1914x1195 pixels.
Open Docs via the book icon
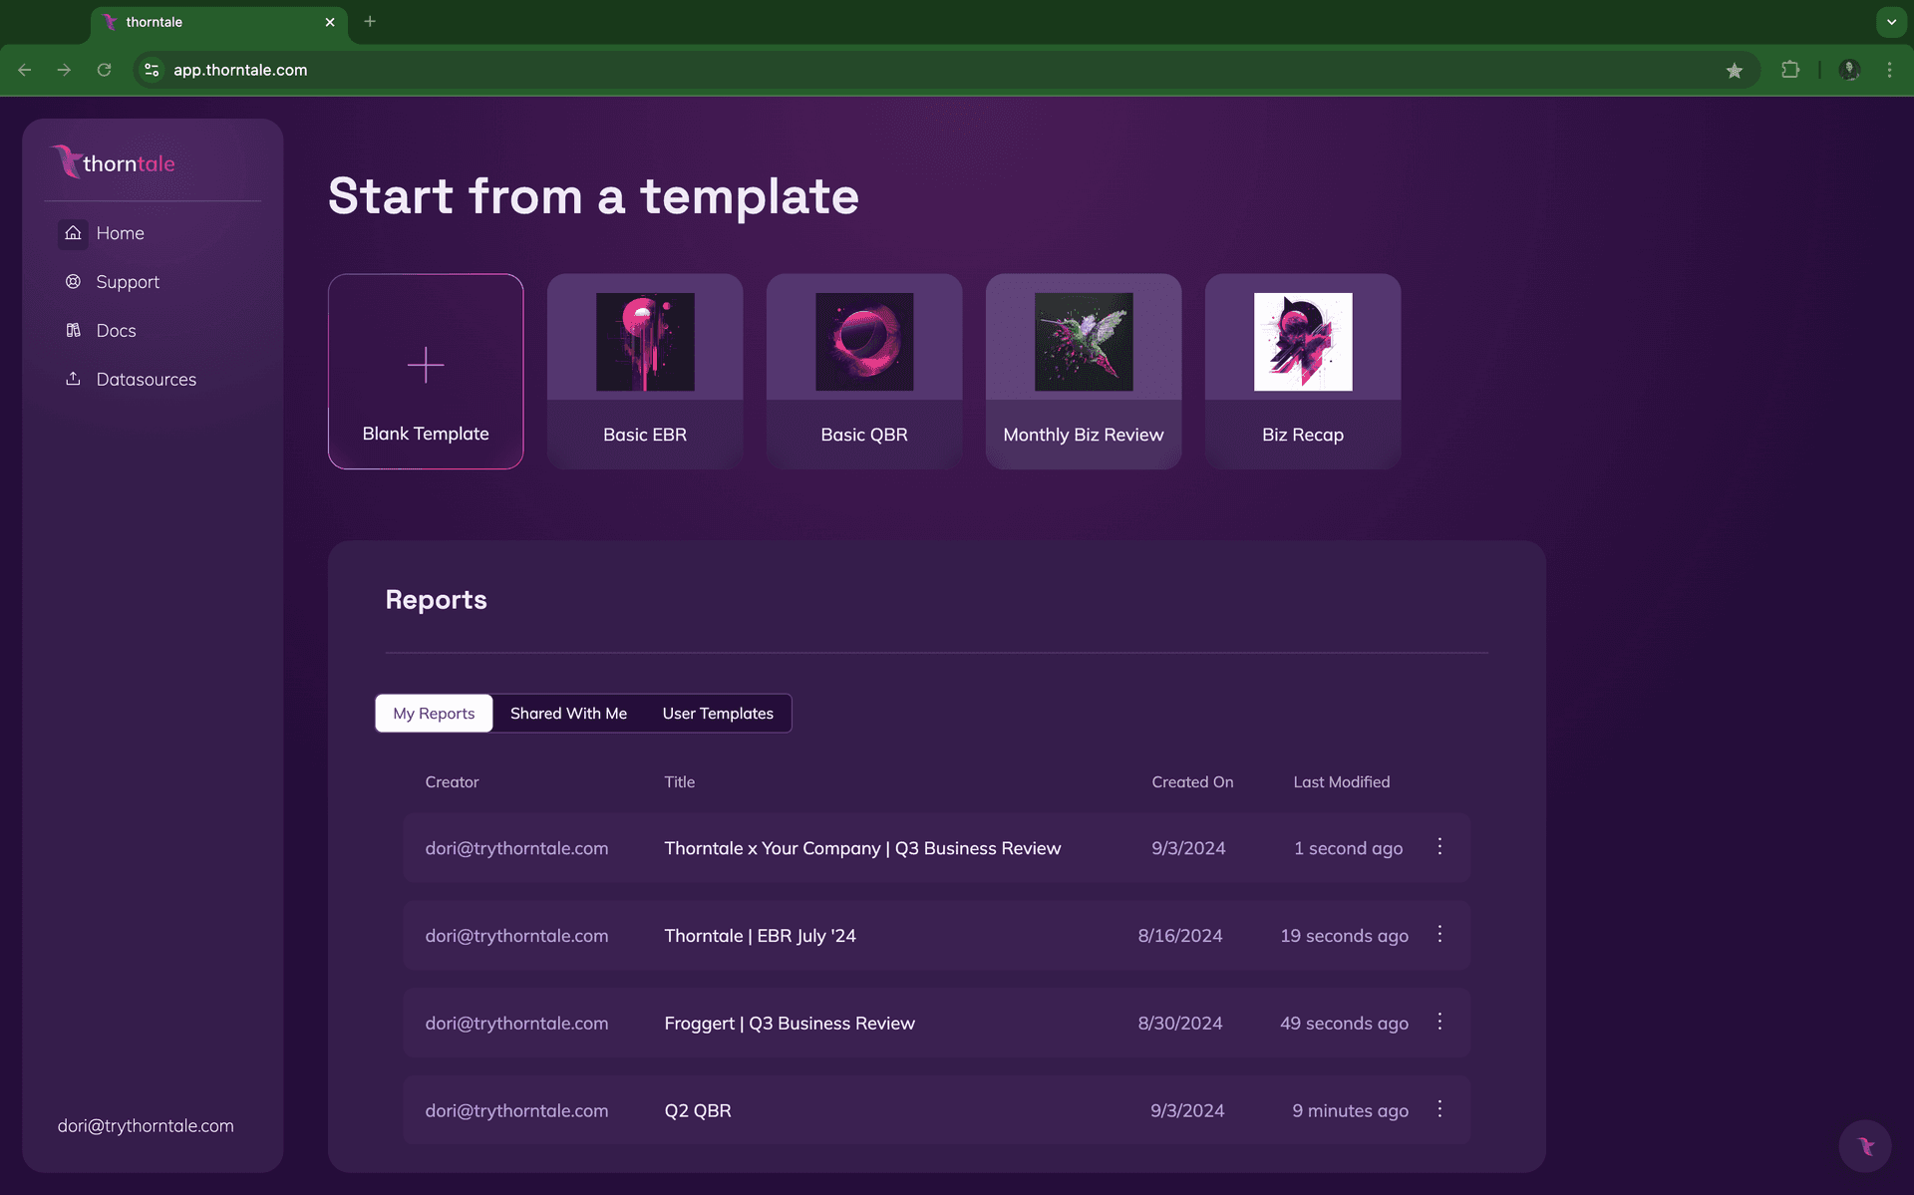pos(73,330)
